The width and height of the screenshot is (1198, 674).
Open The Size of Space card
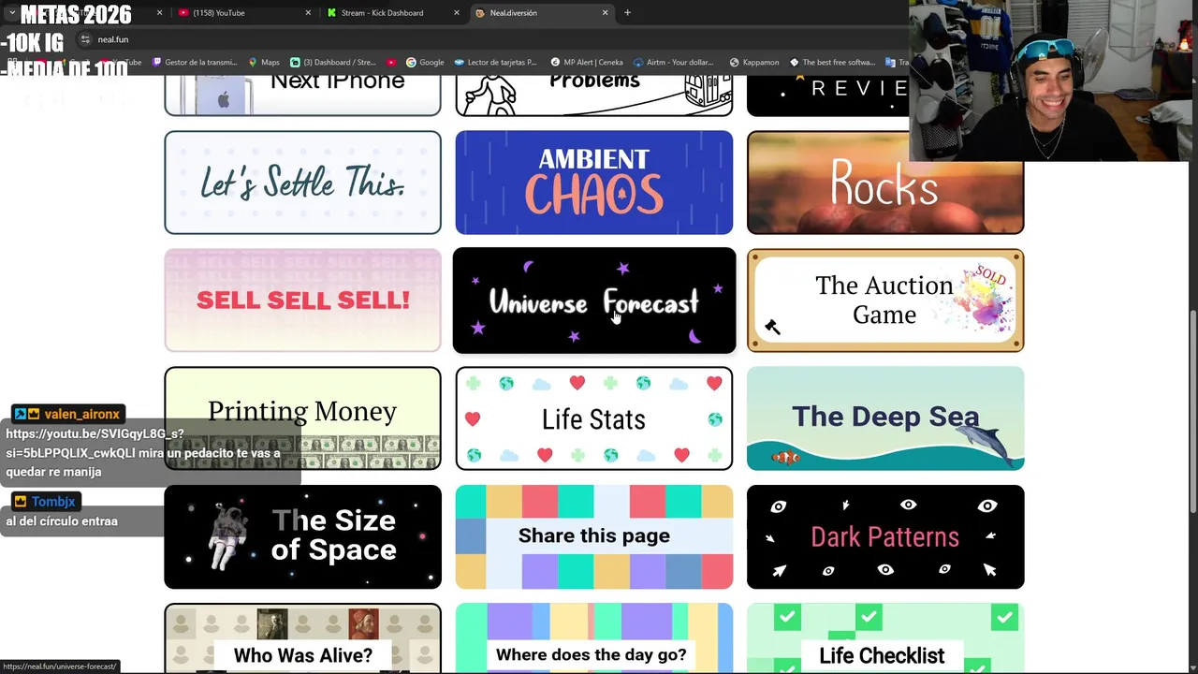pyautogui.click(x=302, y=536)
